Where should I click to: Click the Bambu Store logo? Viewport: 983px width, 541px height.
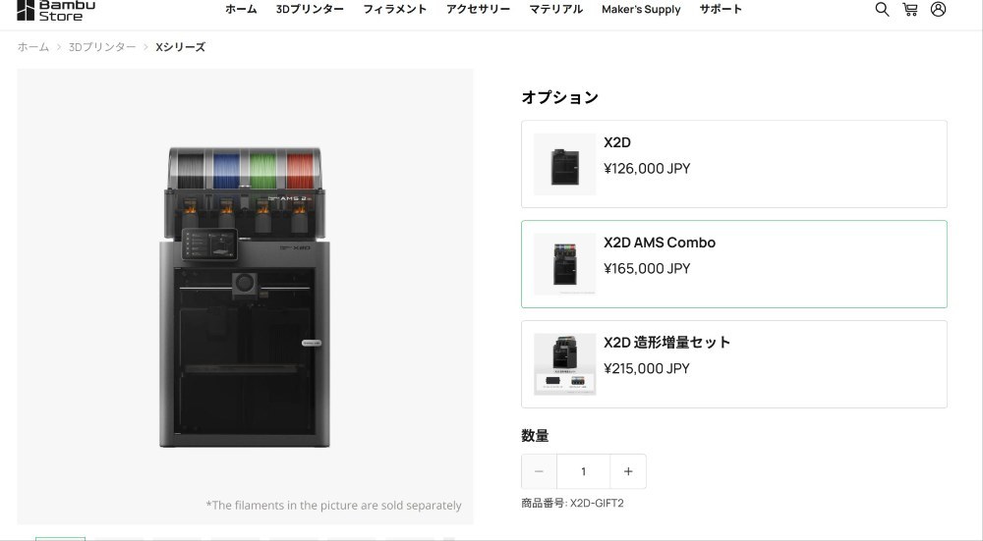pos(56,10)
